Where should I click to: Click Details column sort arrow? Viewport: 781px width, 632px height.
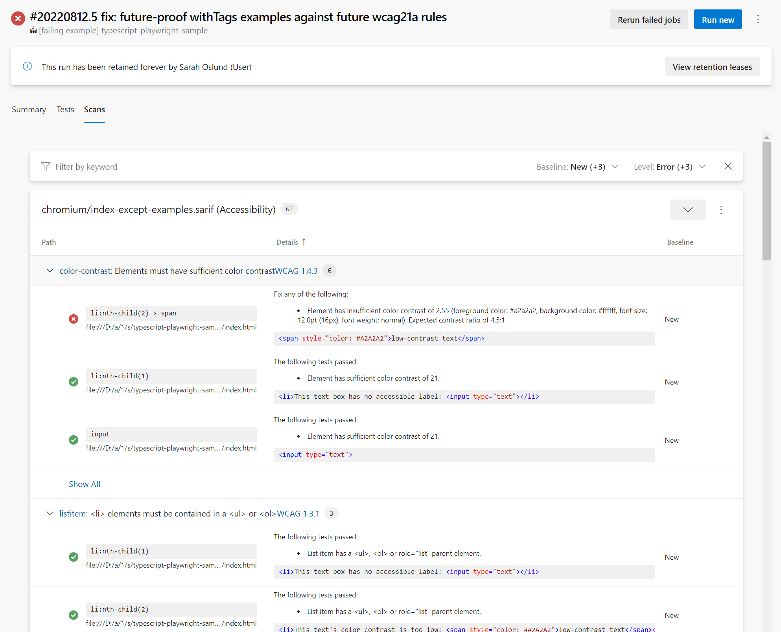304,242
